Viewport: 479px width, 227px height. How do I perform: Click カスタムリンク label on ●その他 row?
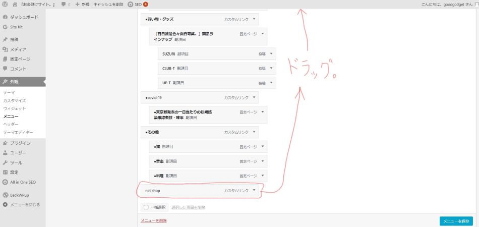(236, 132)
